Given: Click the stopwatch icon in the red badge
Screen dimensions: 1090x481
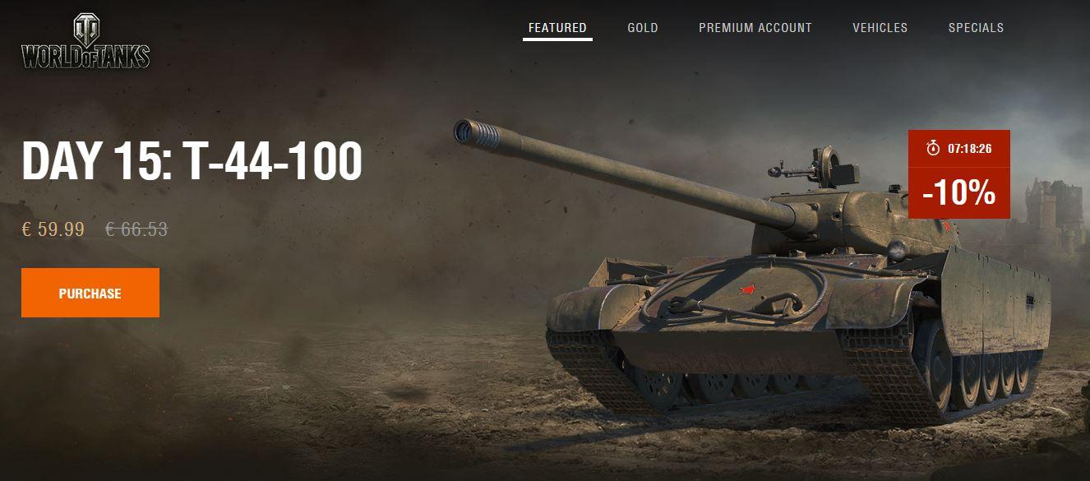Looking at the screenshot, I should [x=933, y=148].
